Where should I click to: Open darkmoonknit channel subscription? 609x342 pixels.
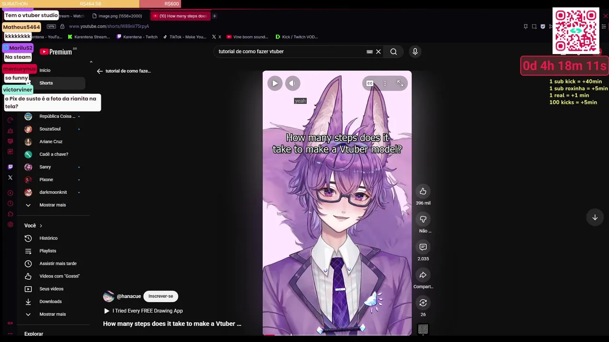pyautogui.click(x=54, y=192)
